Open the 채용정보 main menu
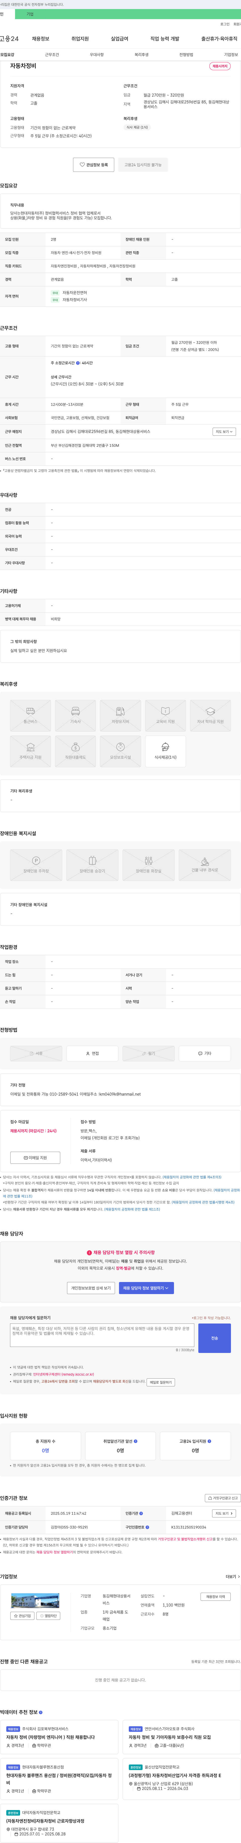The height and width of the screenshot is (1843, 241). pyautogui.click(x=41, y=39)
